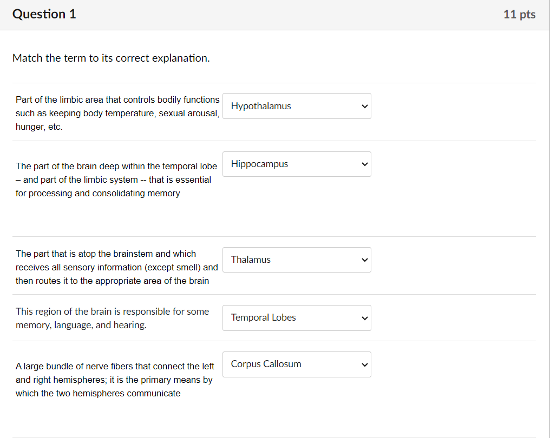Click the 11 pts score label
Image resolution: width=550 pixels, height=438 pixels.
pyautogui.click(x=519, y=15)
